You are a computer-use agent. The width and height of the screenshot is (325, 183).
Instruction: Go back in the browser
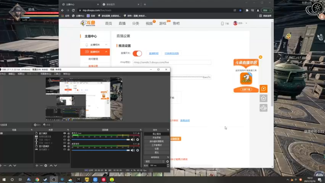click(63, 10)
